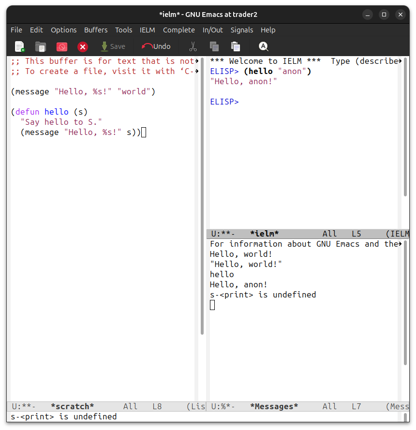Viewport: 416px width, 430px height.
Task: Open the Complete menu
Action: click(x=179, y=30)
